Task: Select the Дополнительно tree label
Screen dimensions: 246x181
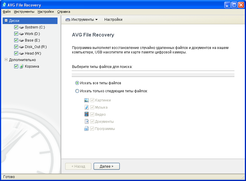Action: point(23,60)
